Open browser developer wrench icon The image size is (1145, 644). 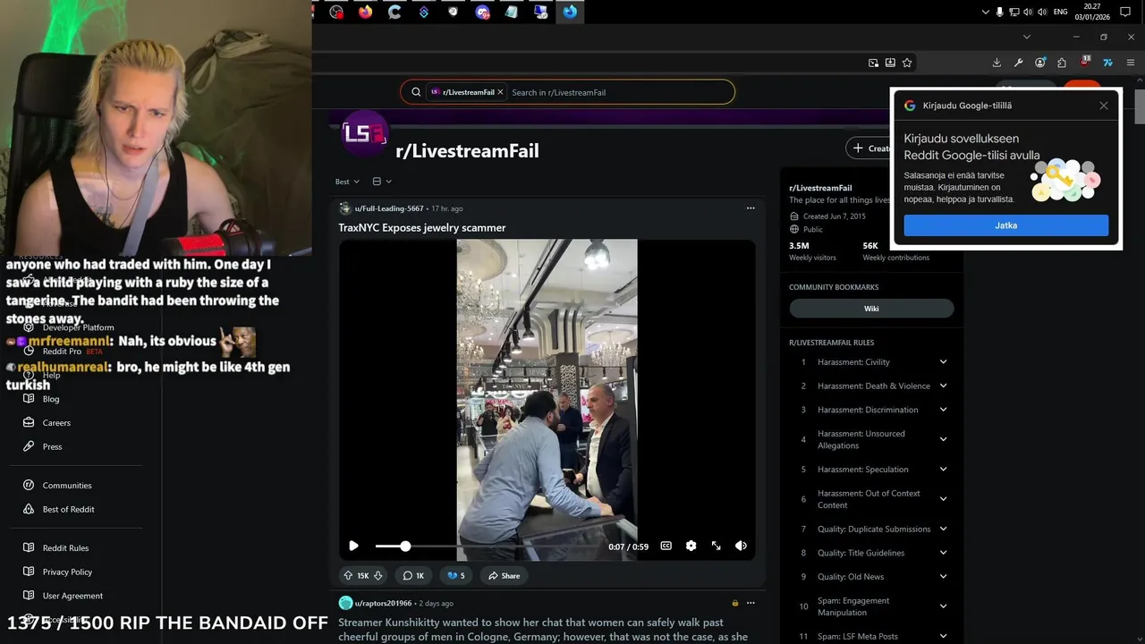(x=1018, y=63)
